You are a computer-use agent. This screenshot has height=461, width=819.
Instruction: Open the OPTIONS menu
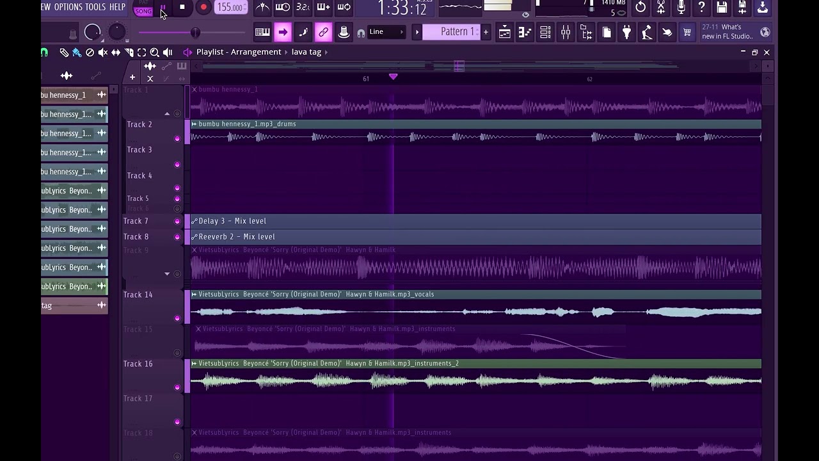pos(68,7)
